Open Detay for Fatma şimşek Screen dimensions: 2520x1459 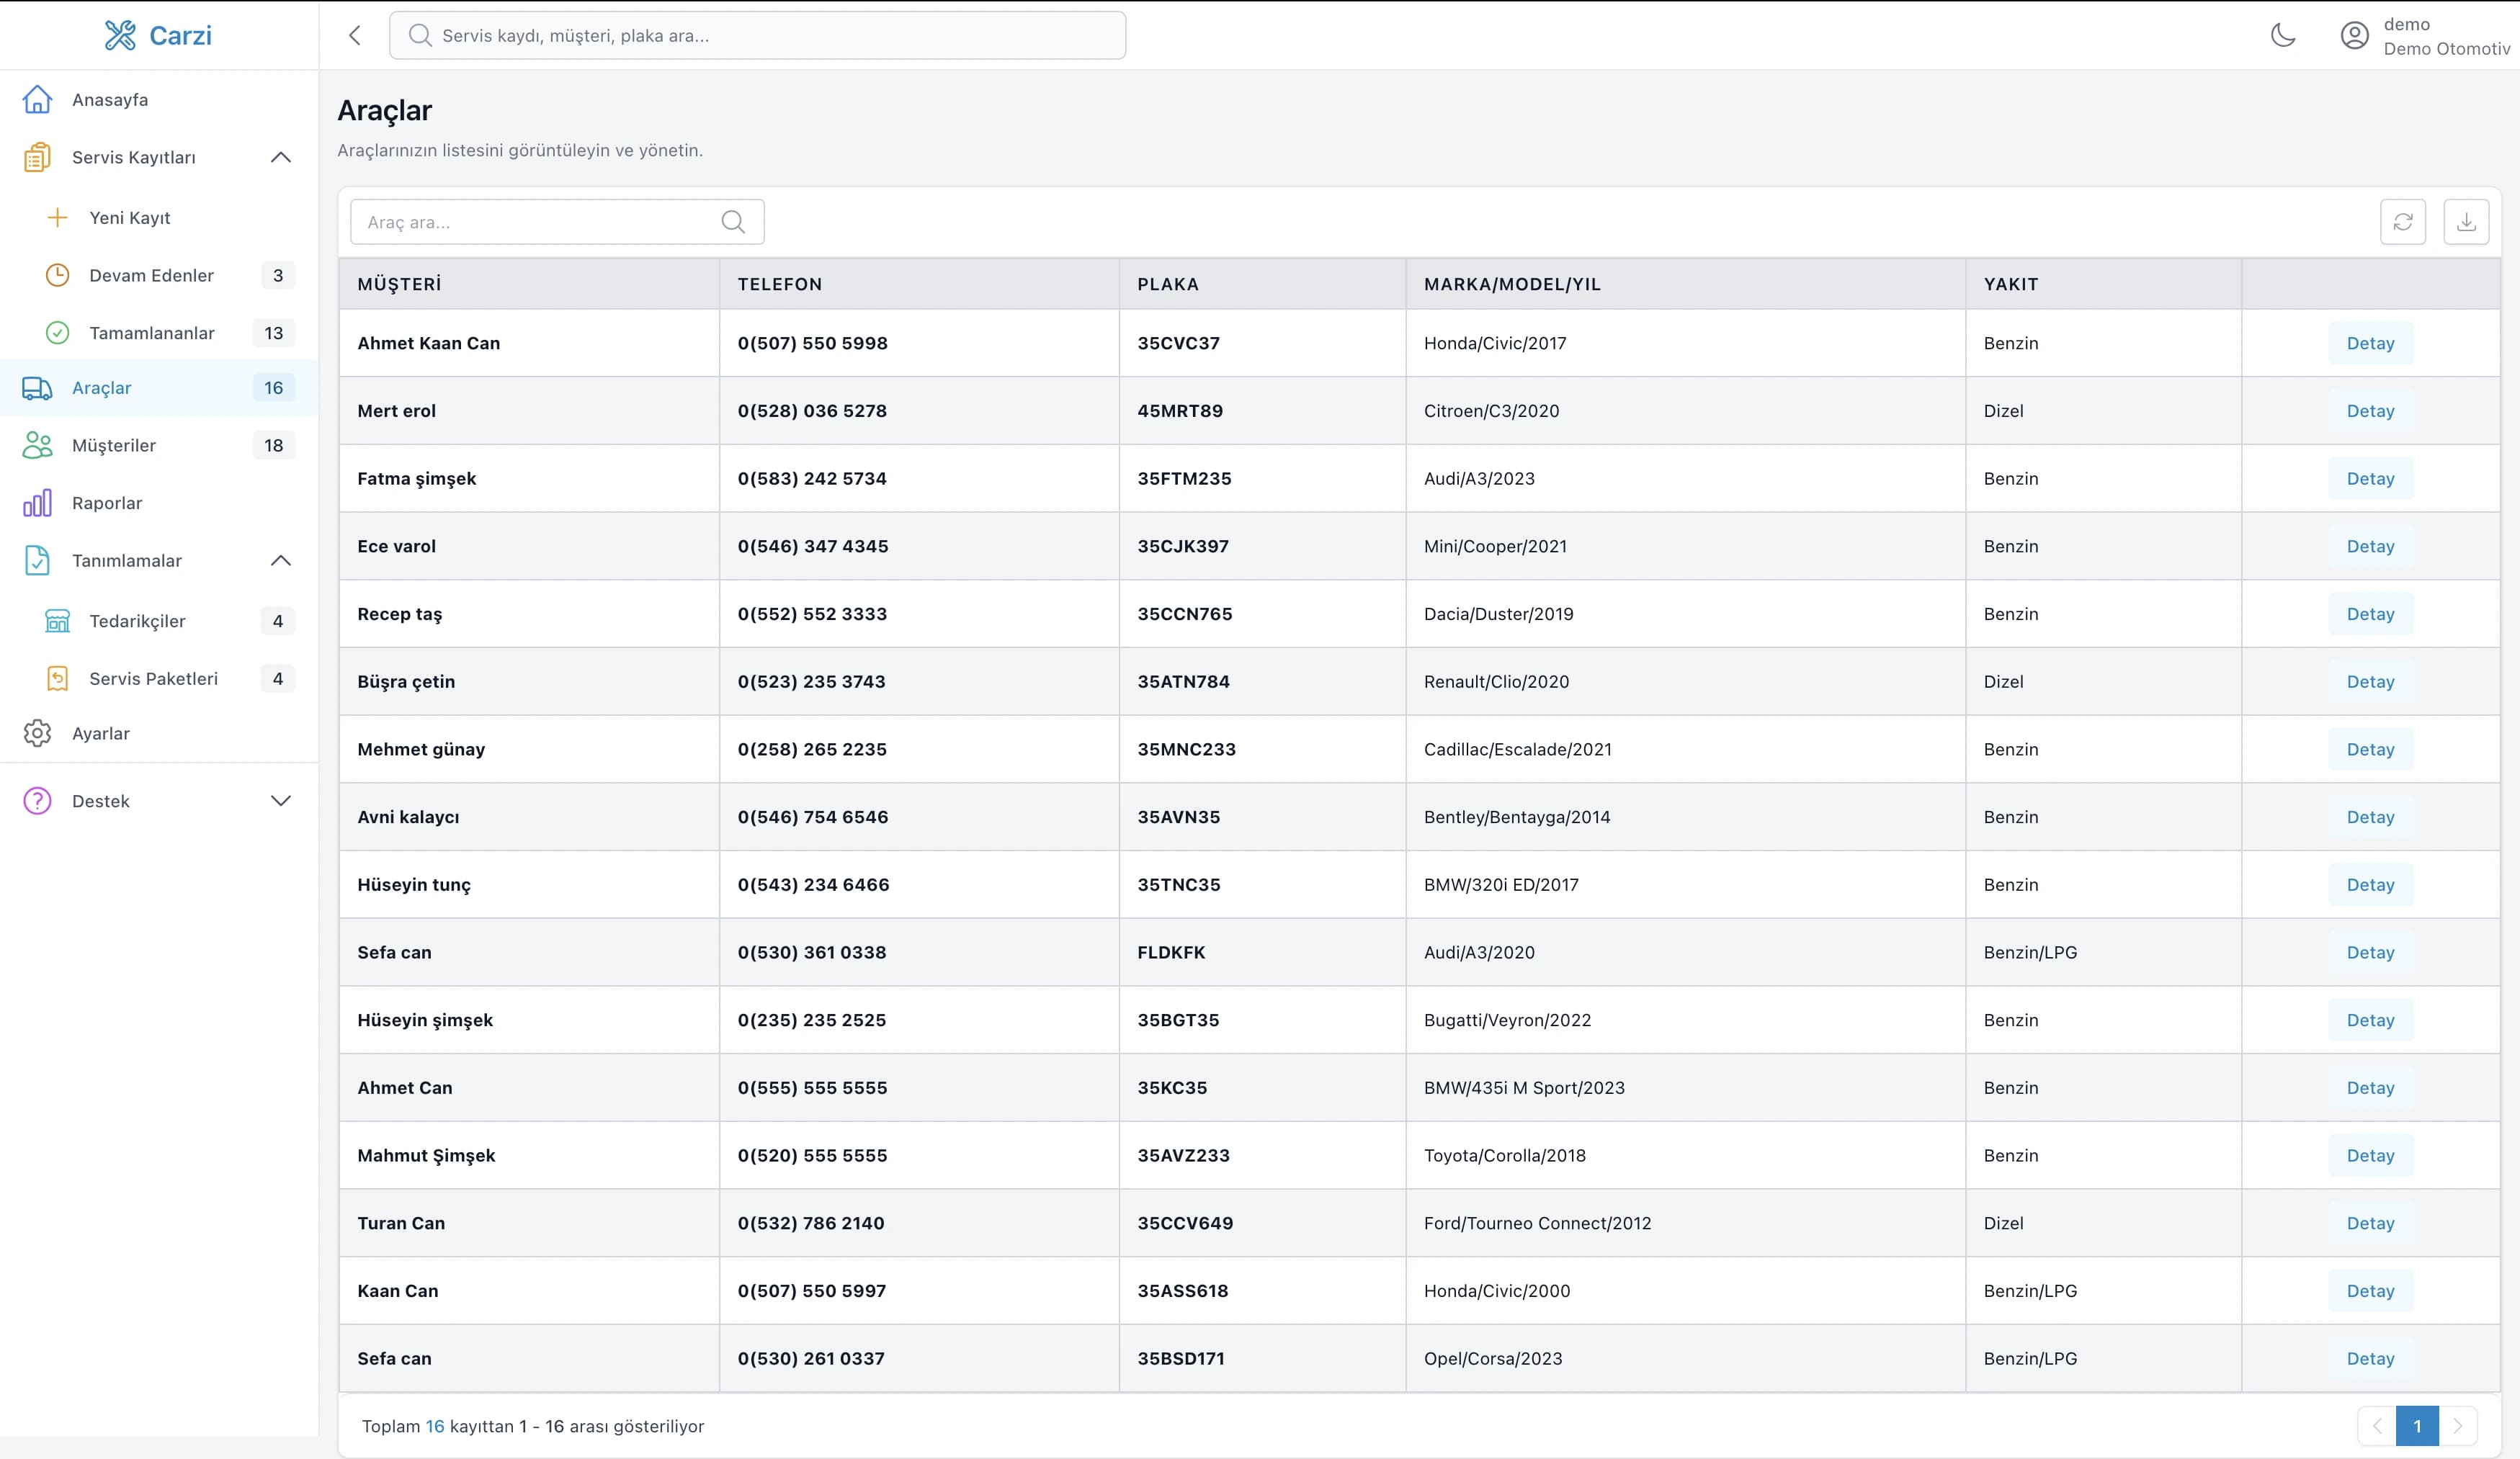(x=2370, y=479)
